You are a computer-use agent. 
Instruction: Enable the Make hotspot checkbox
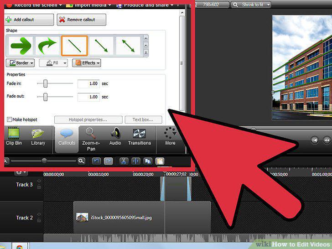click(9, 119)
